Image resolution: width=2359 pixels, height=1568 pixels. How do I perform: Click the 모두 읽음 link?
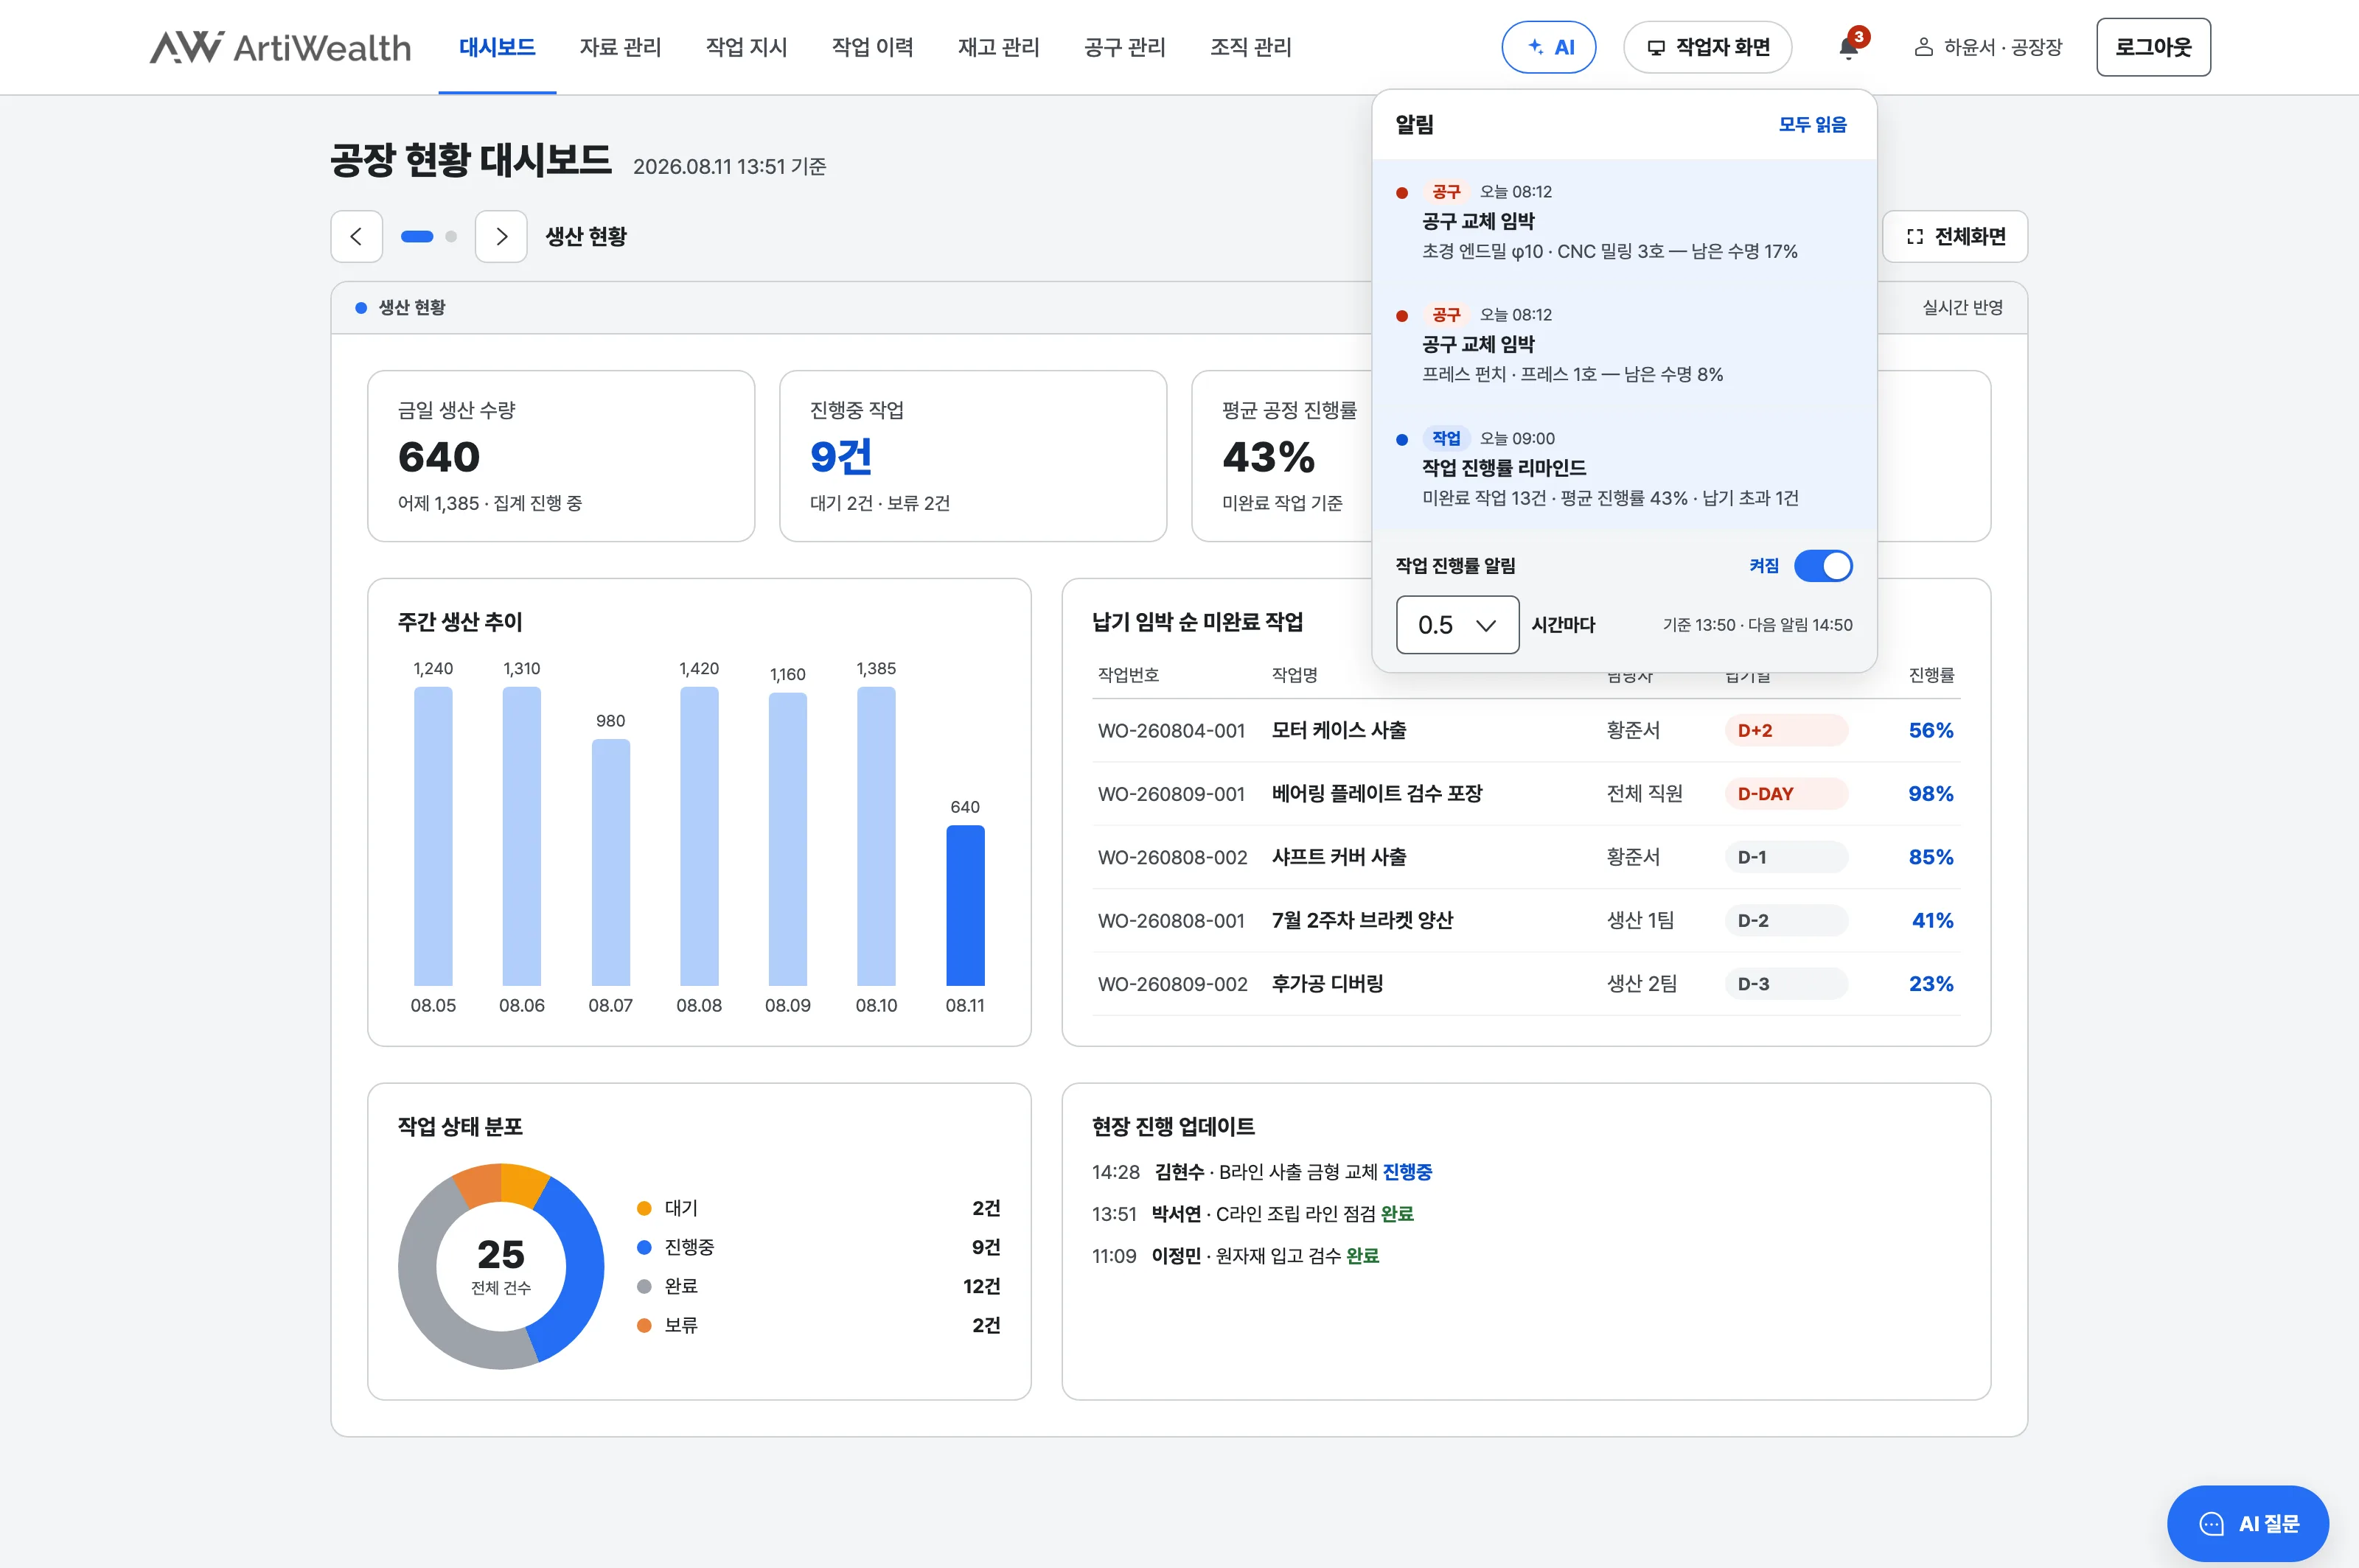coord(1812,124)
